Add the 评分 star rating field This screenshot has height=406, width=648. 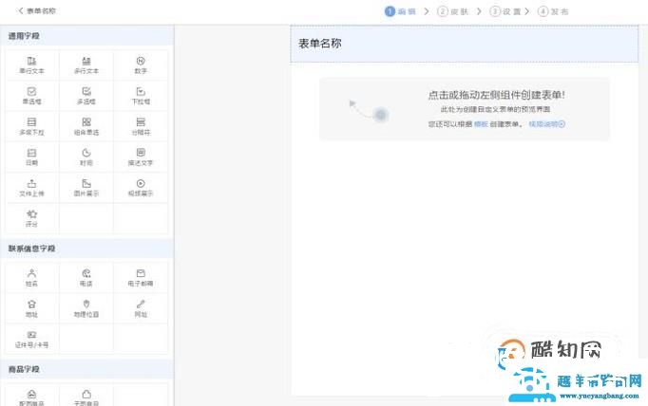(x=31, y=218)
